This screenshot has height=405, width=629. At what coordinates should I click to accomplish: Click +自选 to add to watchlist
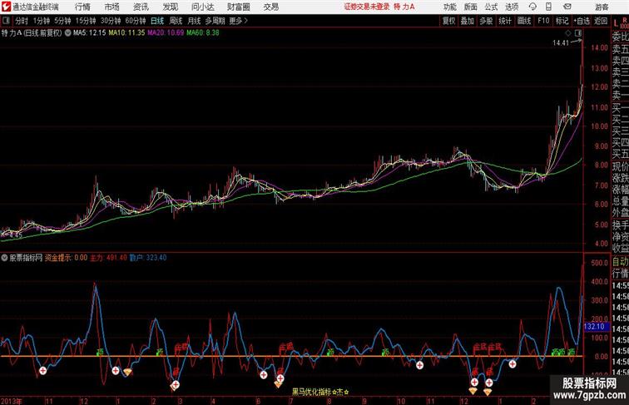(x=582, y=21)
